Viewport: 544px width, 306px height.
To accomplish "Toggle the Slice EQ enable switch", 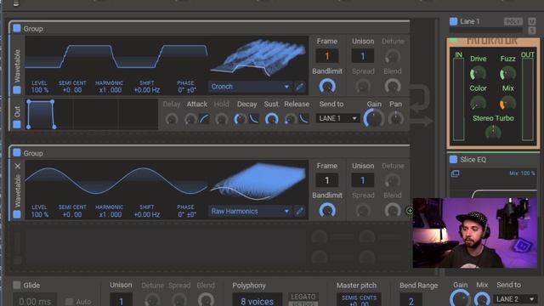I will point(453,159).
